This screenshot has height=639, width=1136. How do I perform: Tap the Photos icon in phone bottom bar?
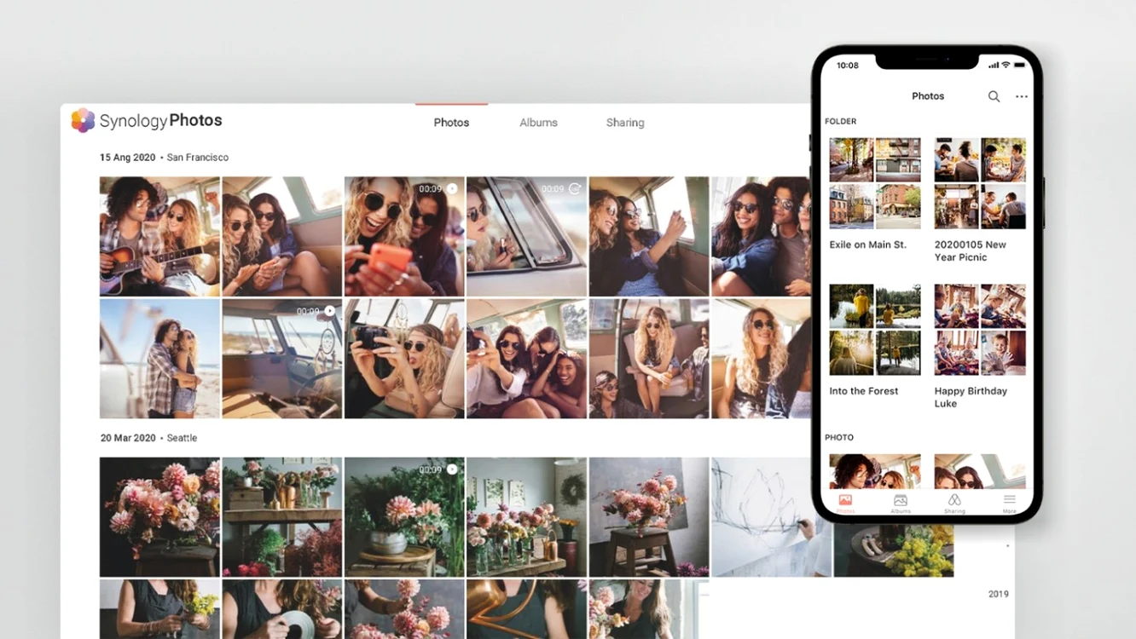click(845, 500)
